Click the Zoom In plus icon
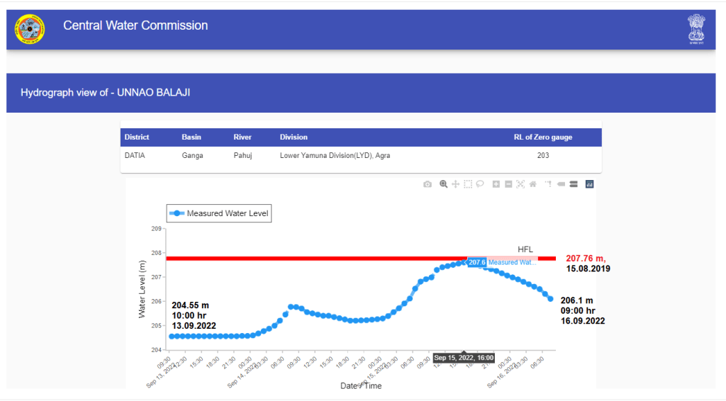 coord(496,184)
